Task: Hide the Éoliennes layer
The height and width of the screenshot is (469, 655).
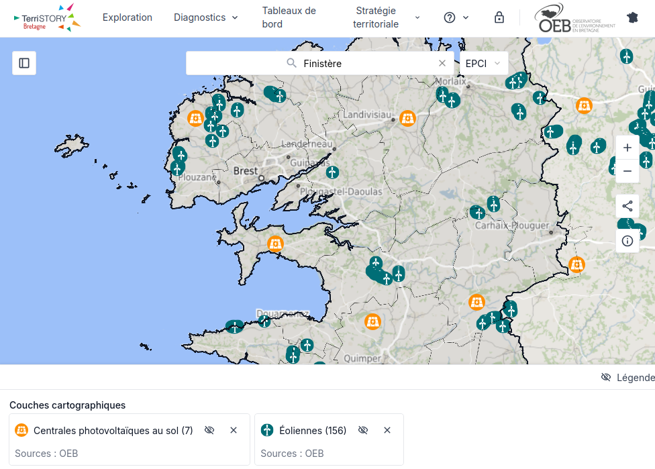Action: 363,430
